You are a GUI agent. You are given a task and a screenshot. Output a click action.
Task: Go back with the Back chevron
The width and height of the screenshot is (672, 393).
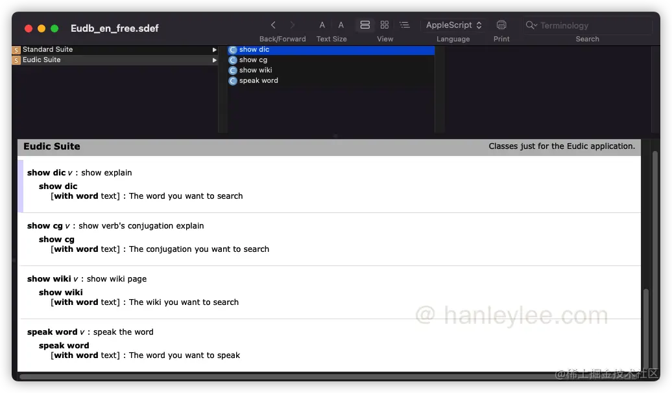273,25
